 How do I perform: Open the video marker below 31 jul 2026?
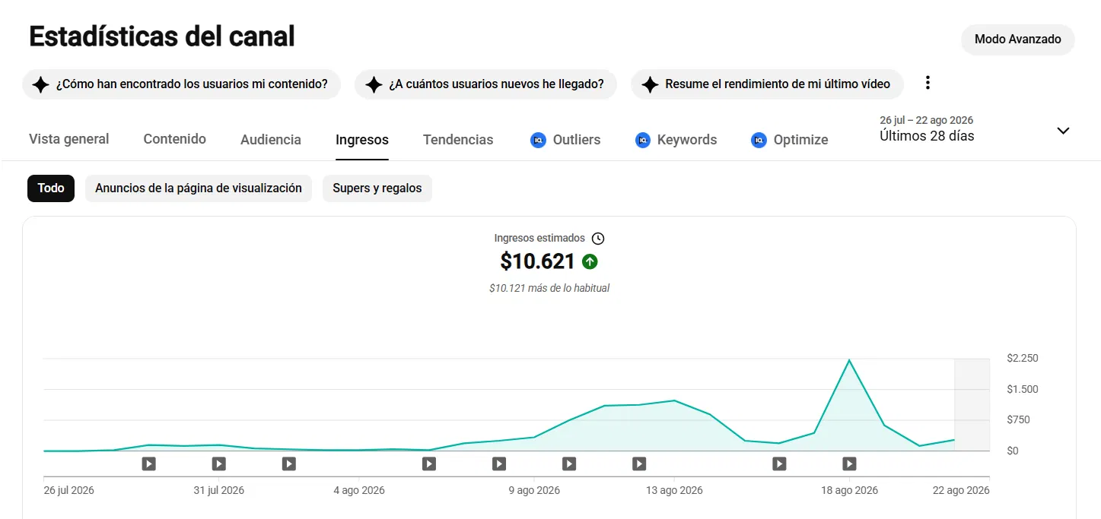[x=218, y=464]
